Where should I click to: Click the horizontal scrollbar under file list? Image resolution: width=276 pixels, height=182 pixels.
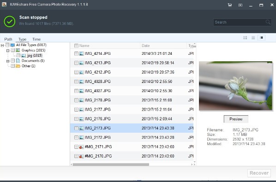(x=111, y=164)
